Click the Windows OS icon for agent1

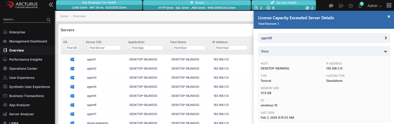click(72, 59)
